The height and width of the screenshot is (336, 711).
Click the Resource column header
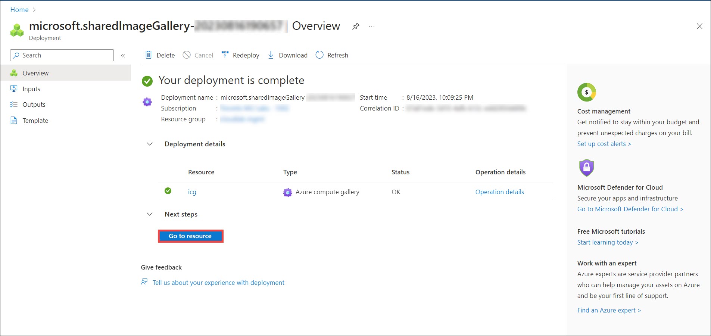[x=201, y=172]
